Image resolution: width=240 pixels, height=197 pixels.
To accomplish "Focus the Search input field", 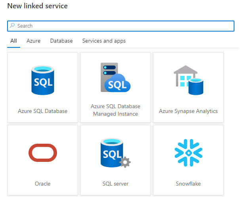I will tap(119, 26).
